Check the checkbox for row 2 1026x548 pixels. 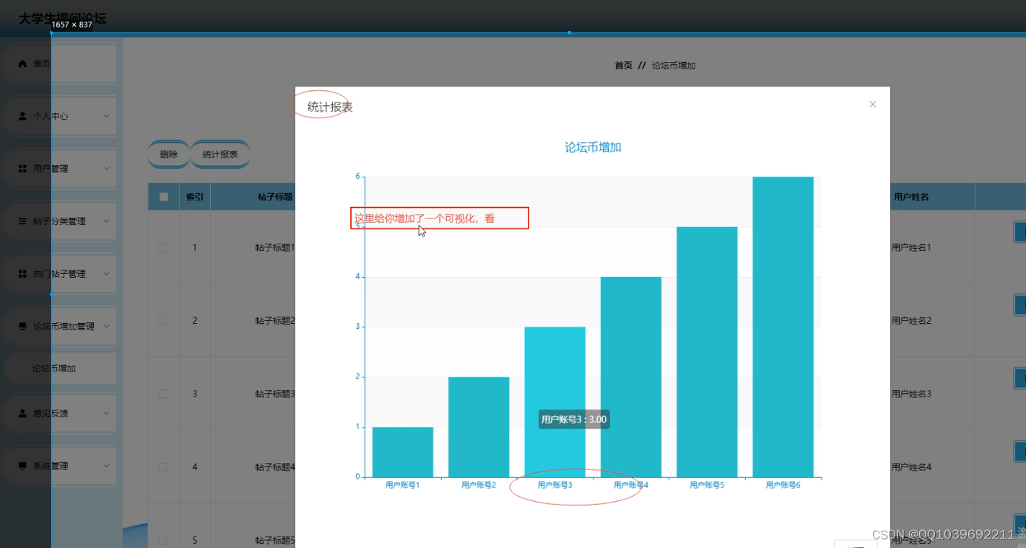162,320
